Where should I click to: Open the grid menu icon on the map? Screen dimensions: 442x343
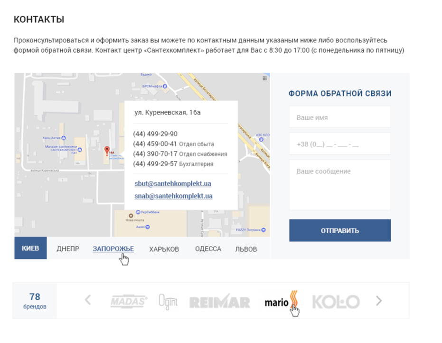click(x=264, y=78)
